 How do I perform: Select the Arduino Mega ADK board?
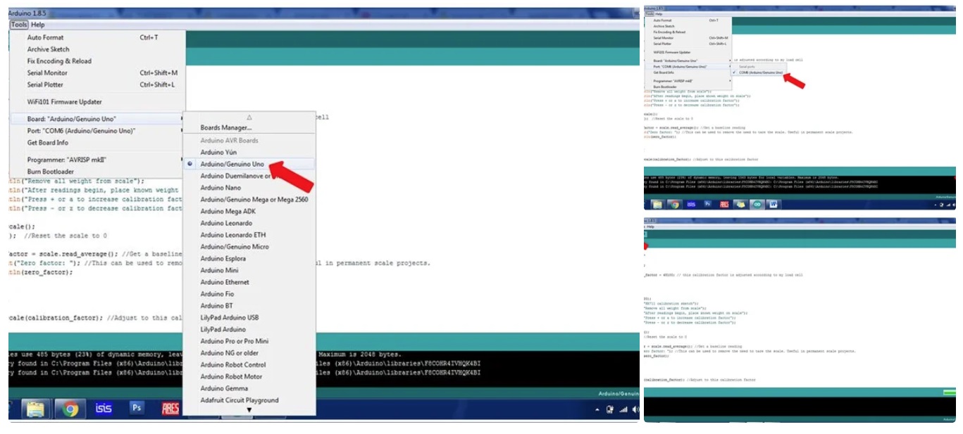[x=249, y=211]
